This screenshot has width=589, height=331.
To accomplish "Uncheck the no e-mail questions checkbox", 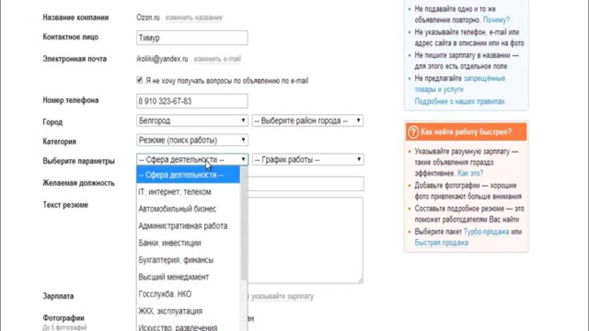I will (140, 80).
